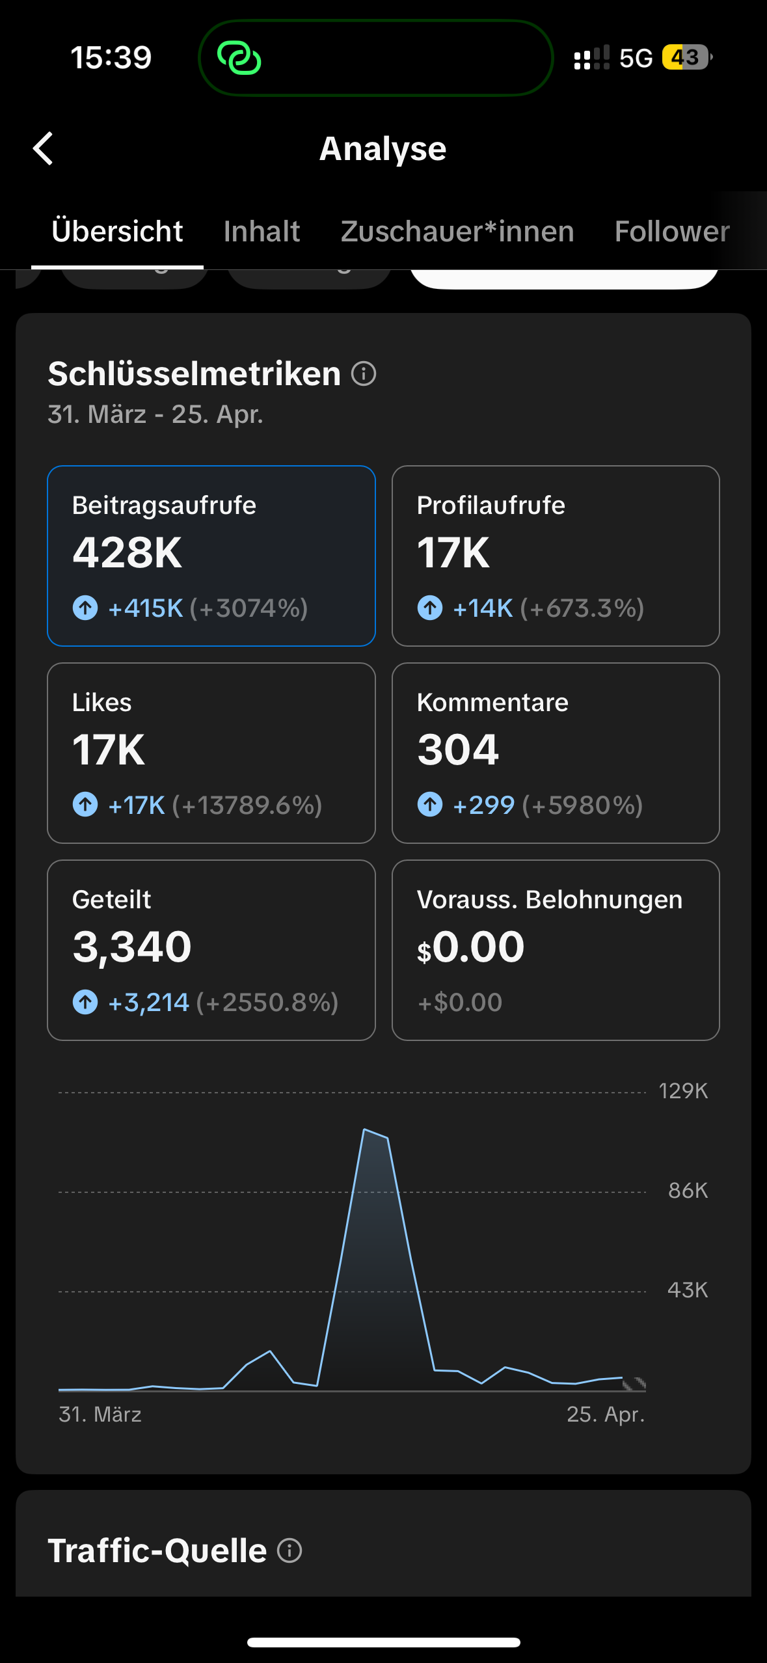Tap the battery indicator in status bar
This screenshot has height=1663, width=767.
point(686,58)
